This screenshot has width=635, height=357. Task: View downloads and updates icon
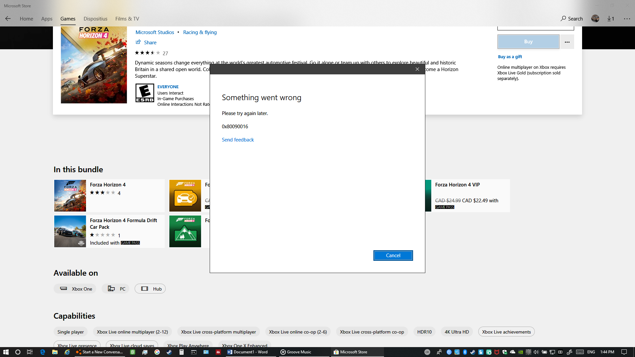click(x=611, y=19)
